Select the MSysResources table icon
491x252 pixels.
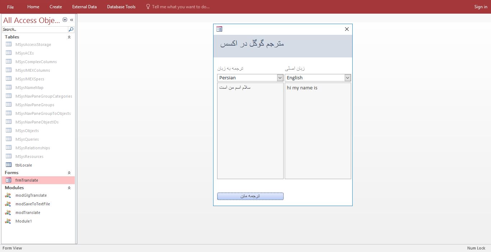click(9, 156)
